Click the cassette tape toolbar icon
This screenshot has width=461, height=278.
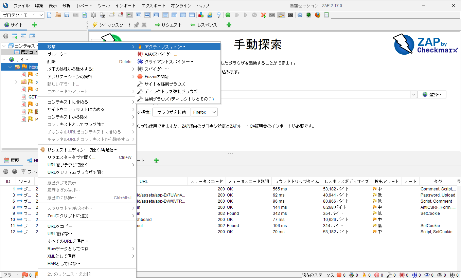tap(290, 15)
